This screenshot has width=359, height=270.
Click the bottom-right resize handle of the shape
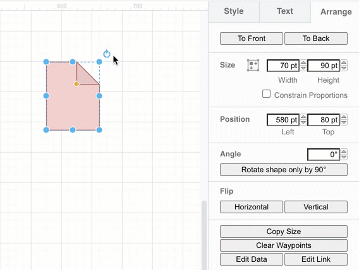coord(99,130)
